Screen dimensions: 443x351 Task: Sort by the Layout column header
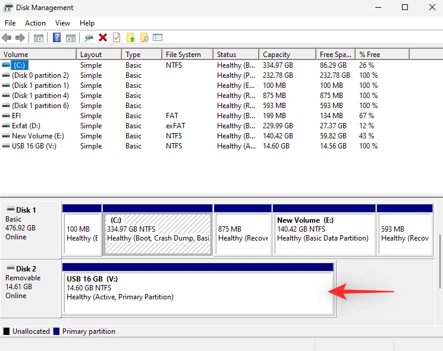[x=99, y=55]
